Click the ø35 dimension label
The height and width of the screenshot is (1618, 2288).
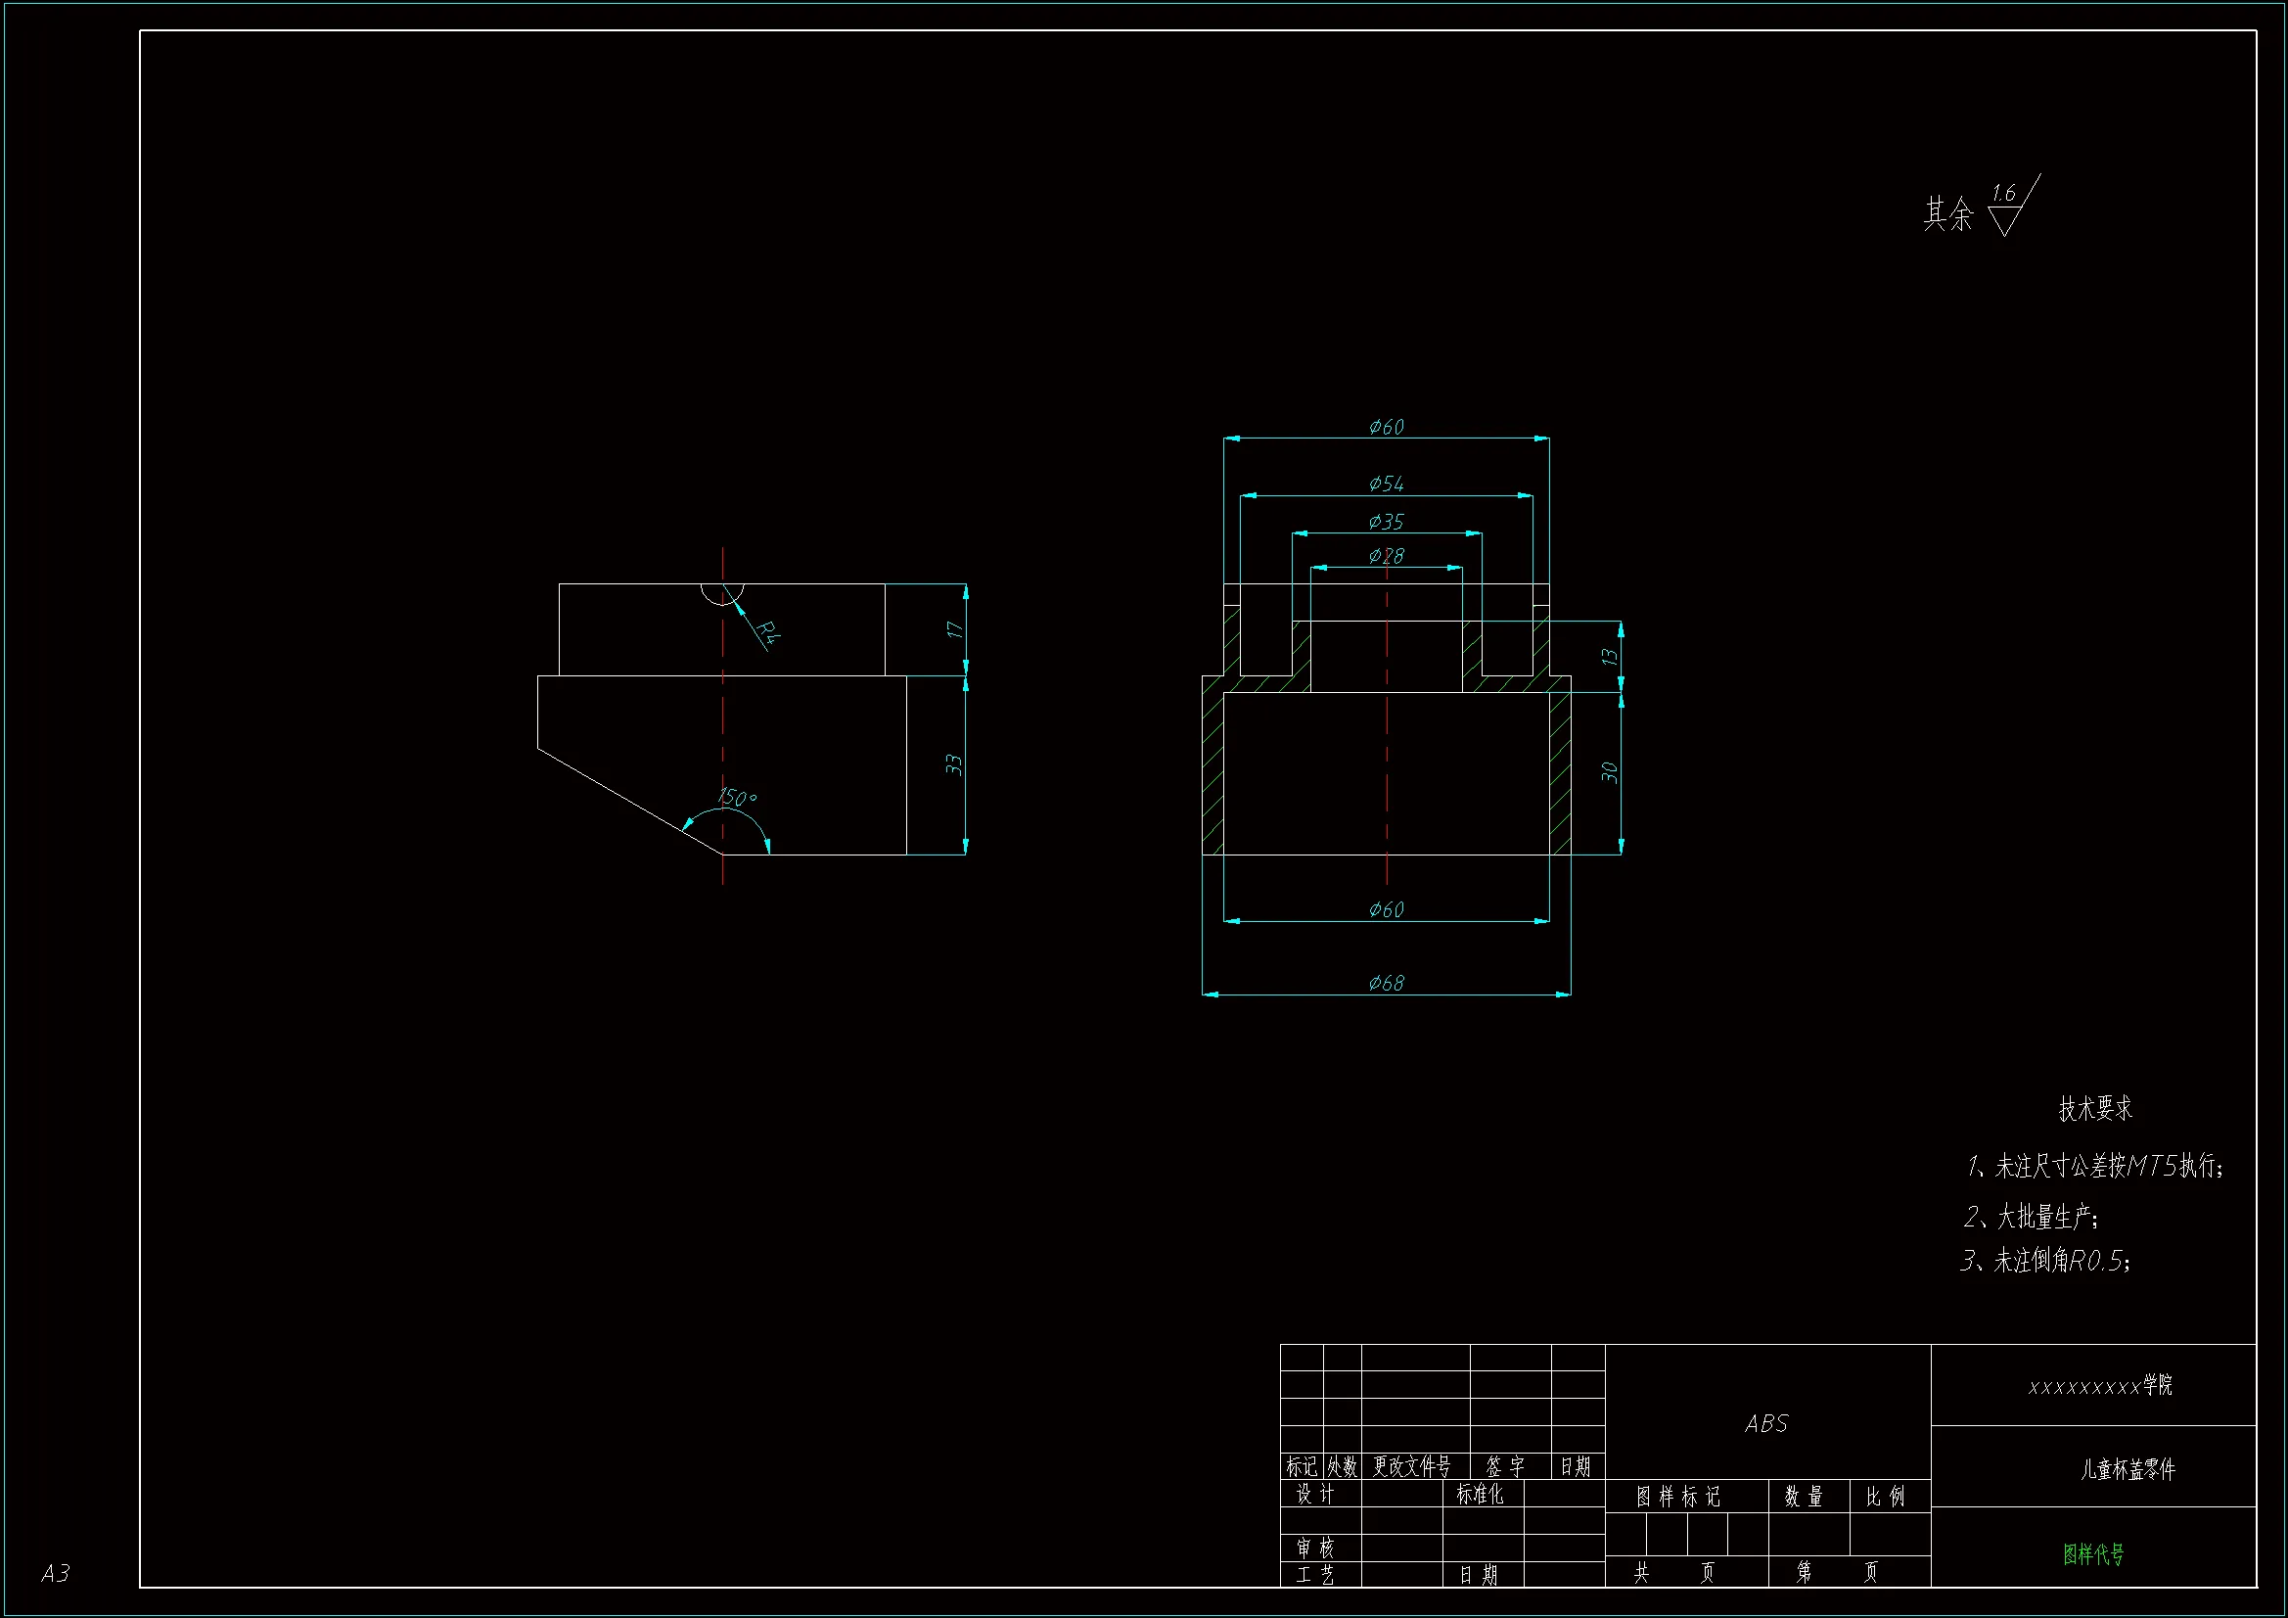[1385, 522]
